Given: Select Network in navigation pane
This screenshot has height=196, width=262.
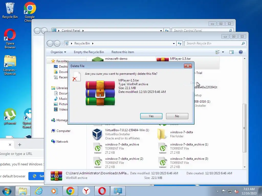Looking at the screenshot, I should [62, 141].
